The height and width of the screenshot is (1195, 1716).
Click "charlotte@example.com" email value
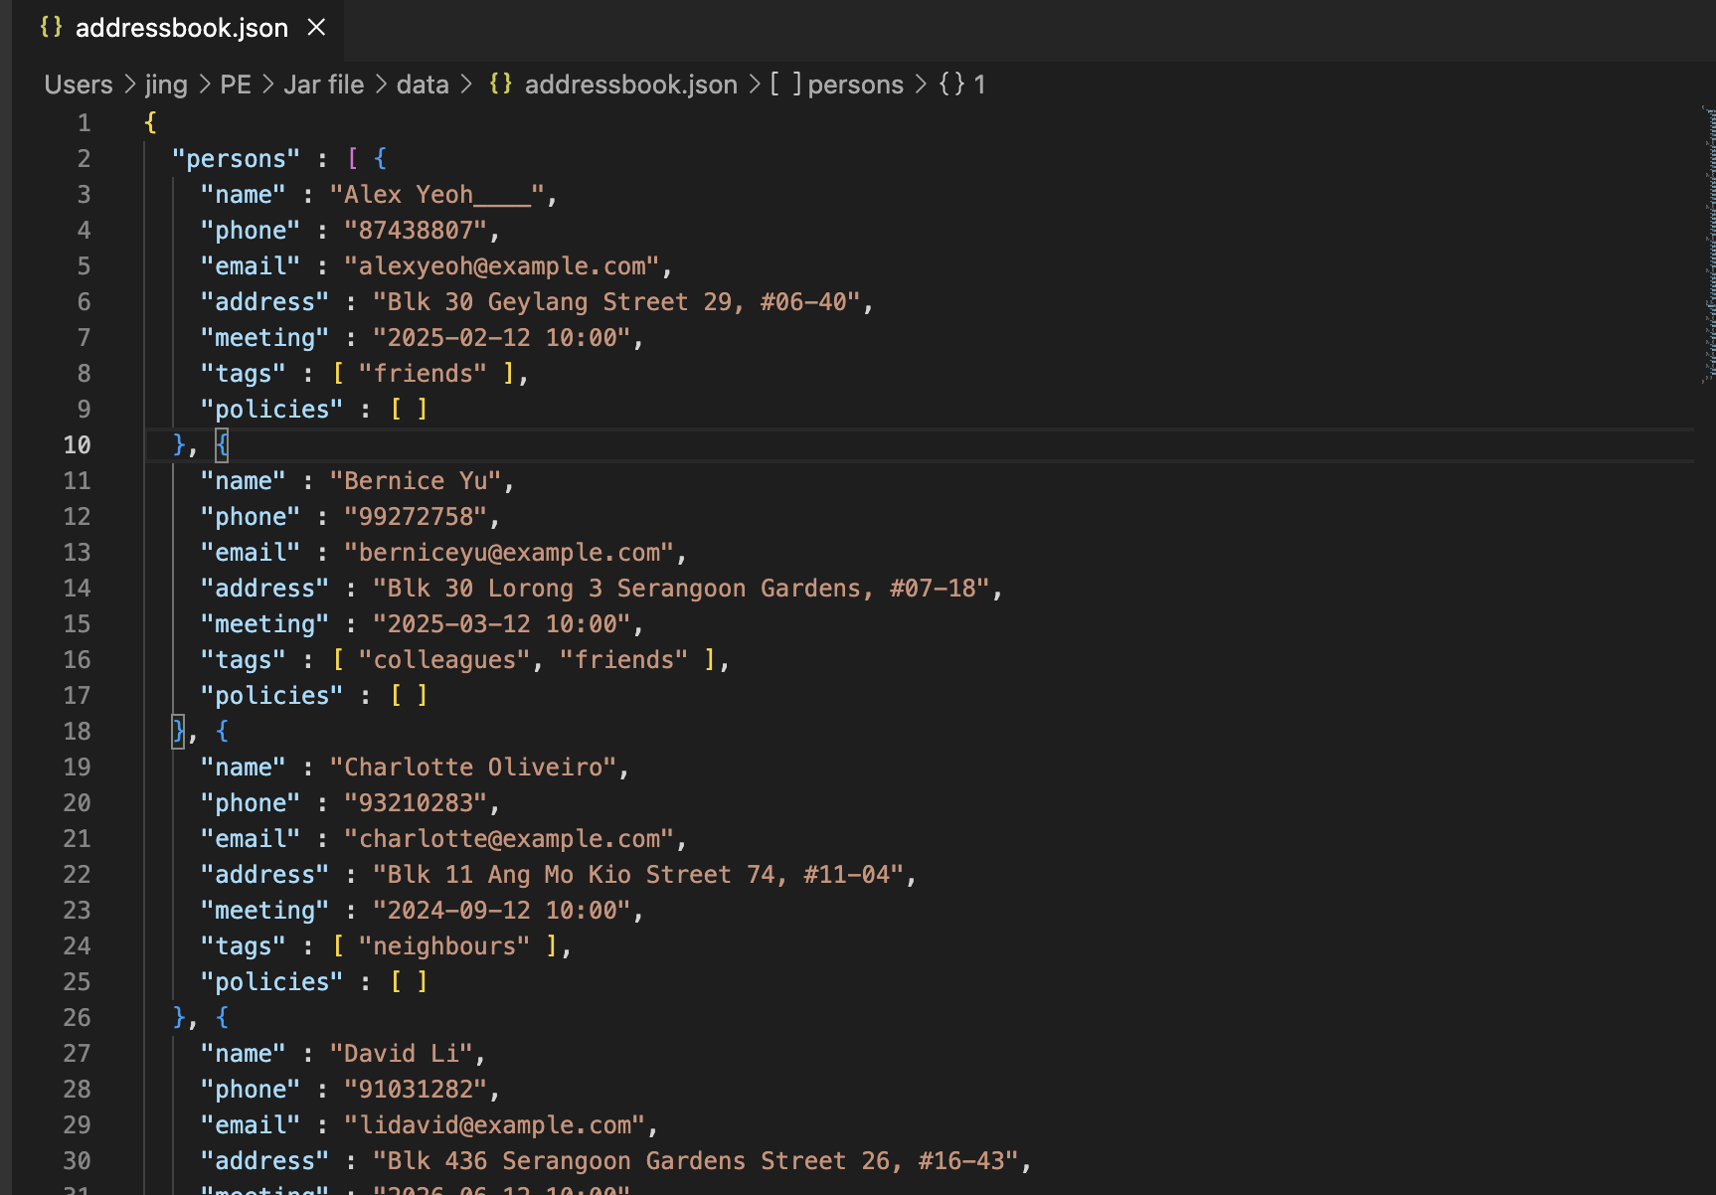[x=509, y=839]
